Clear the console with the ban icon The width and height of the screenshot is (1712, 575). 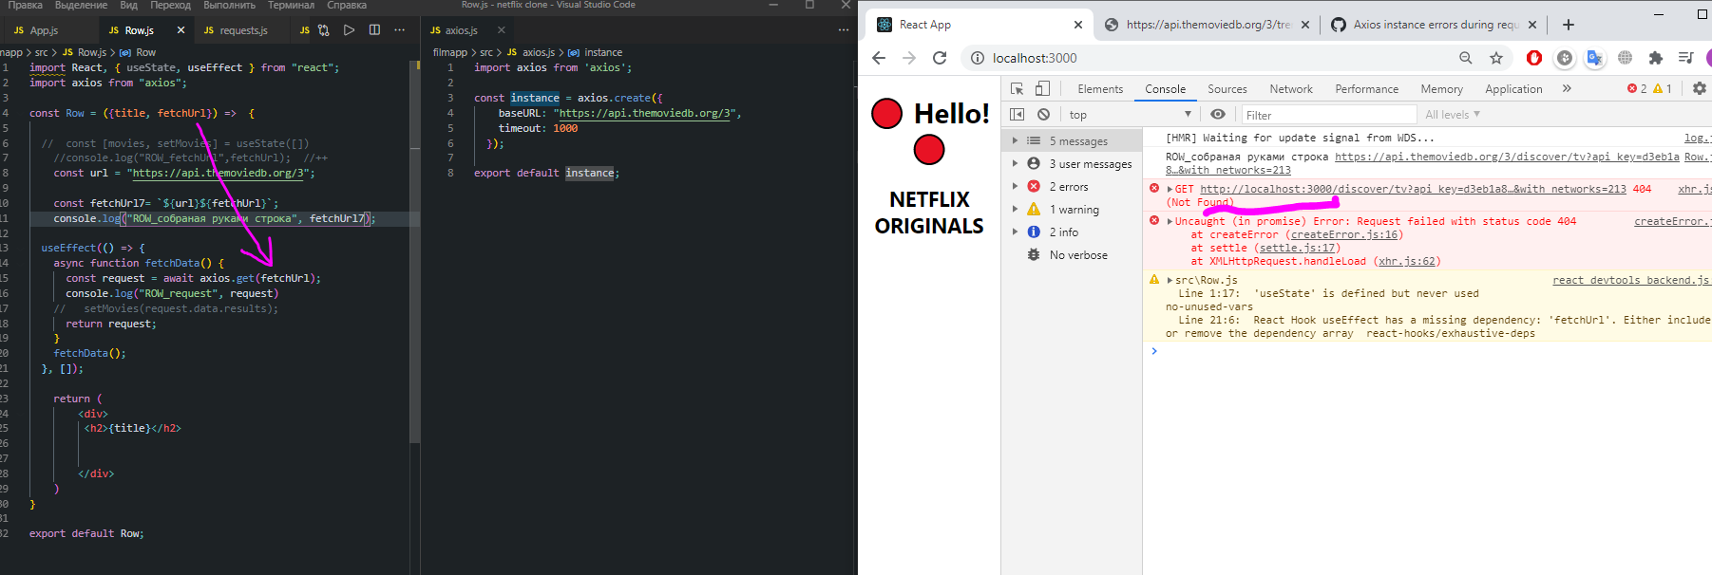tap(1043, 115)
